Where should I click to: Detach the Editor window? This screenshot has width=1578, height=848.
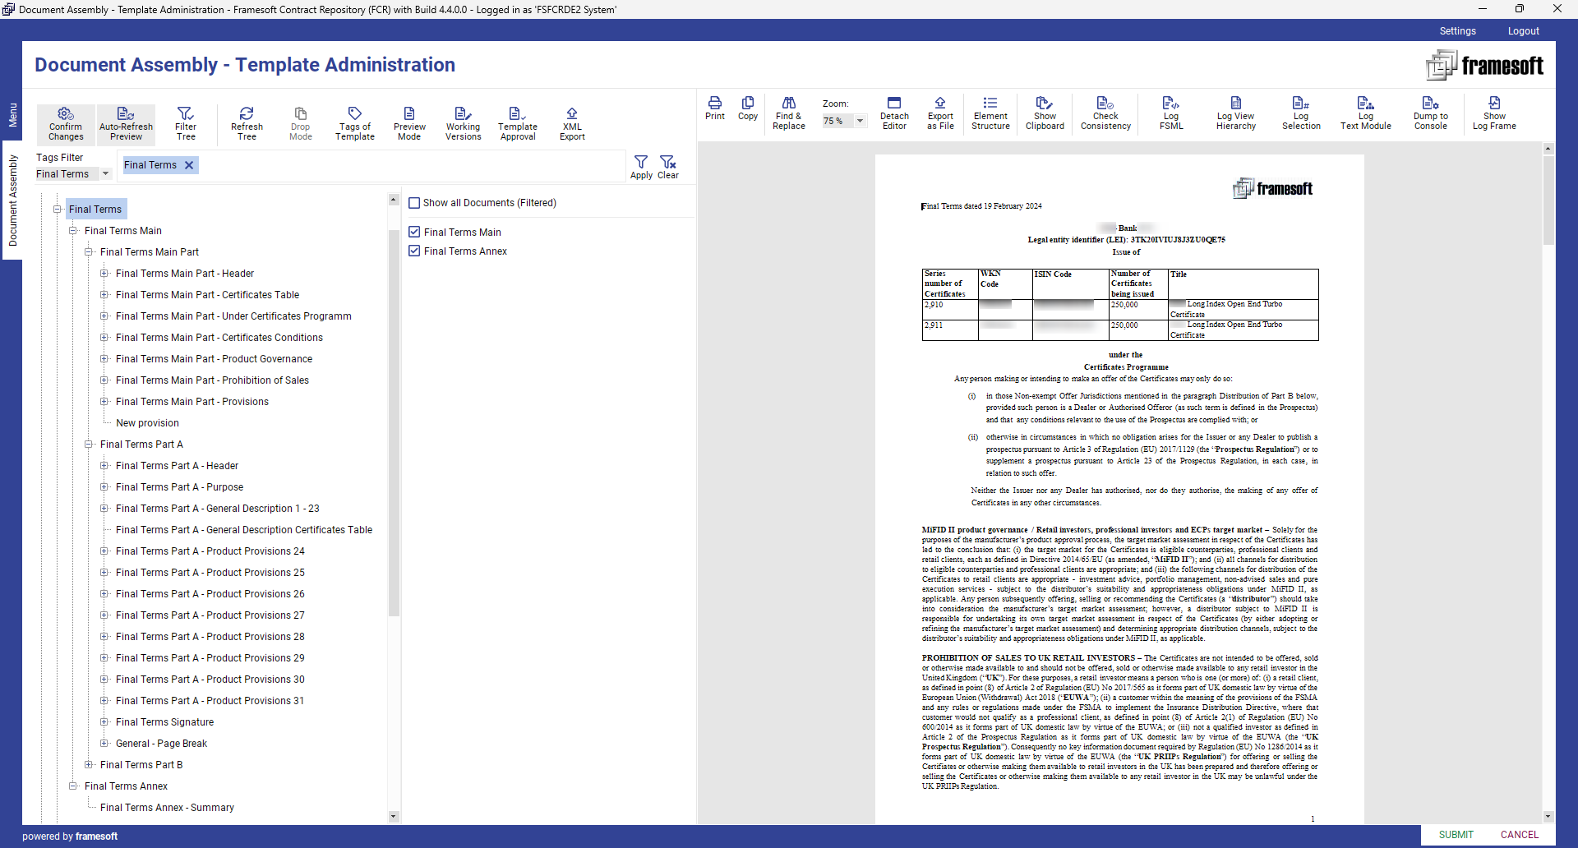click(x=894, y=113)
